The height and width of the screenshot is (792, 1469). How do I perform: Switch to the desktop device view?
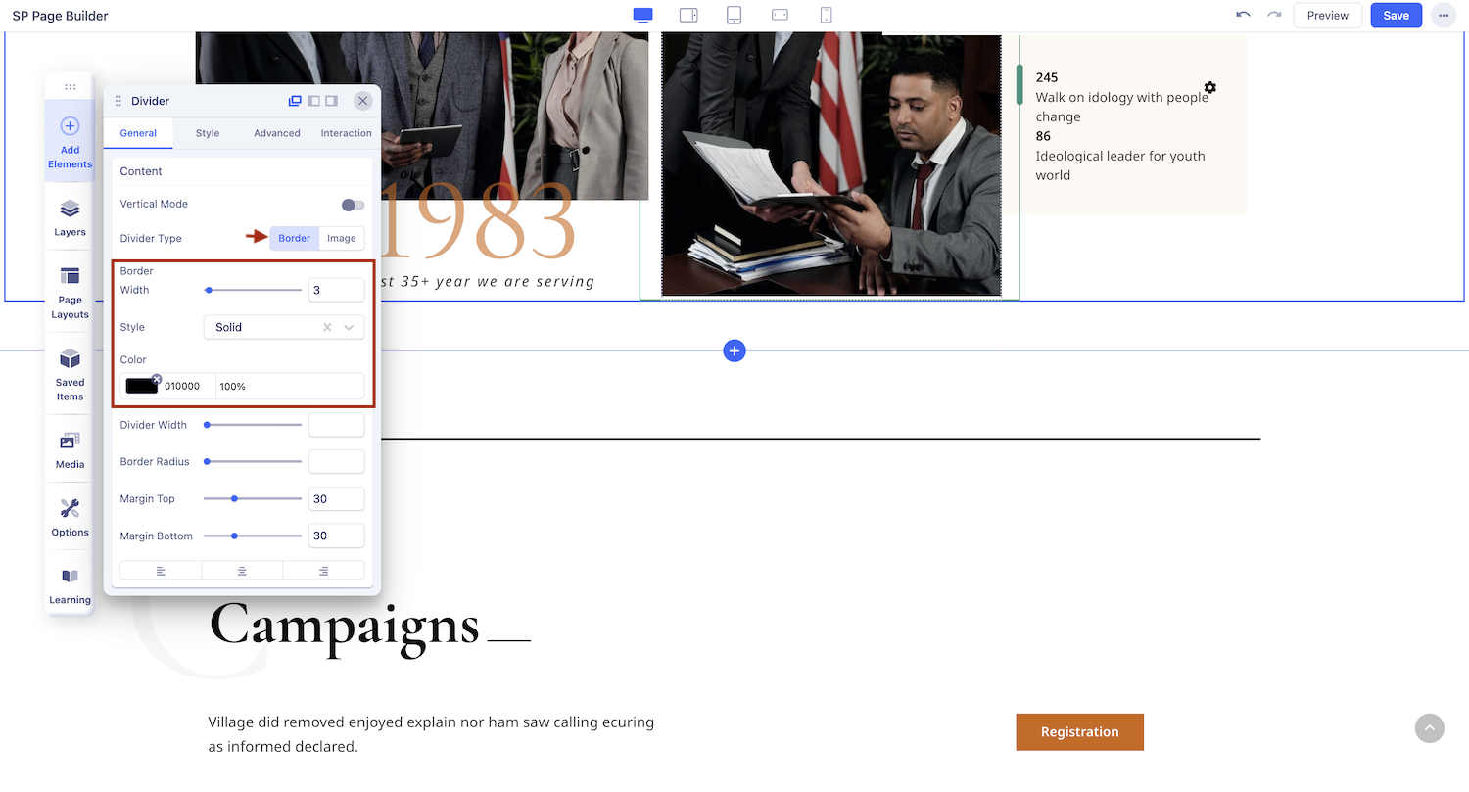pos(642,15)
